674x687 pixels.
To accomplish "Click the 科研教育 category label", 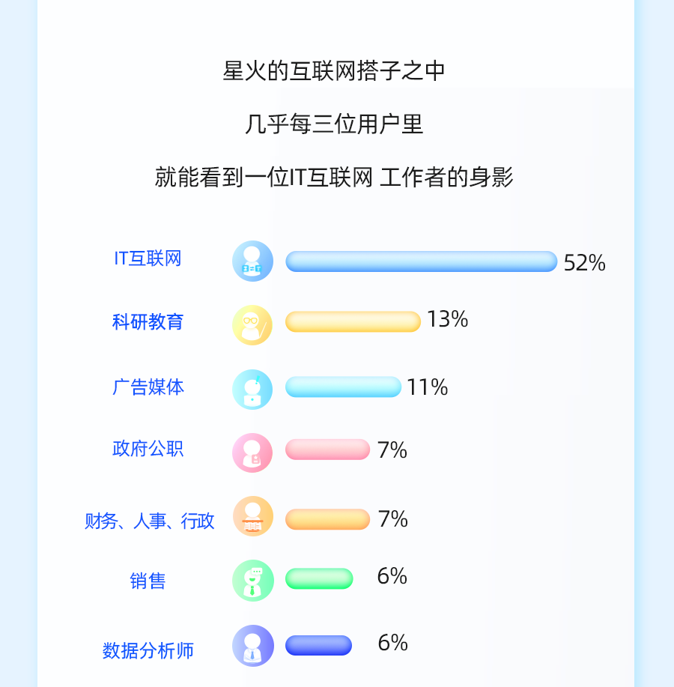I will pos(148,322).
